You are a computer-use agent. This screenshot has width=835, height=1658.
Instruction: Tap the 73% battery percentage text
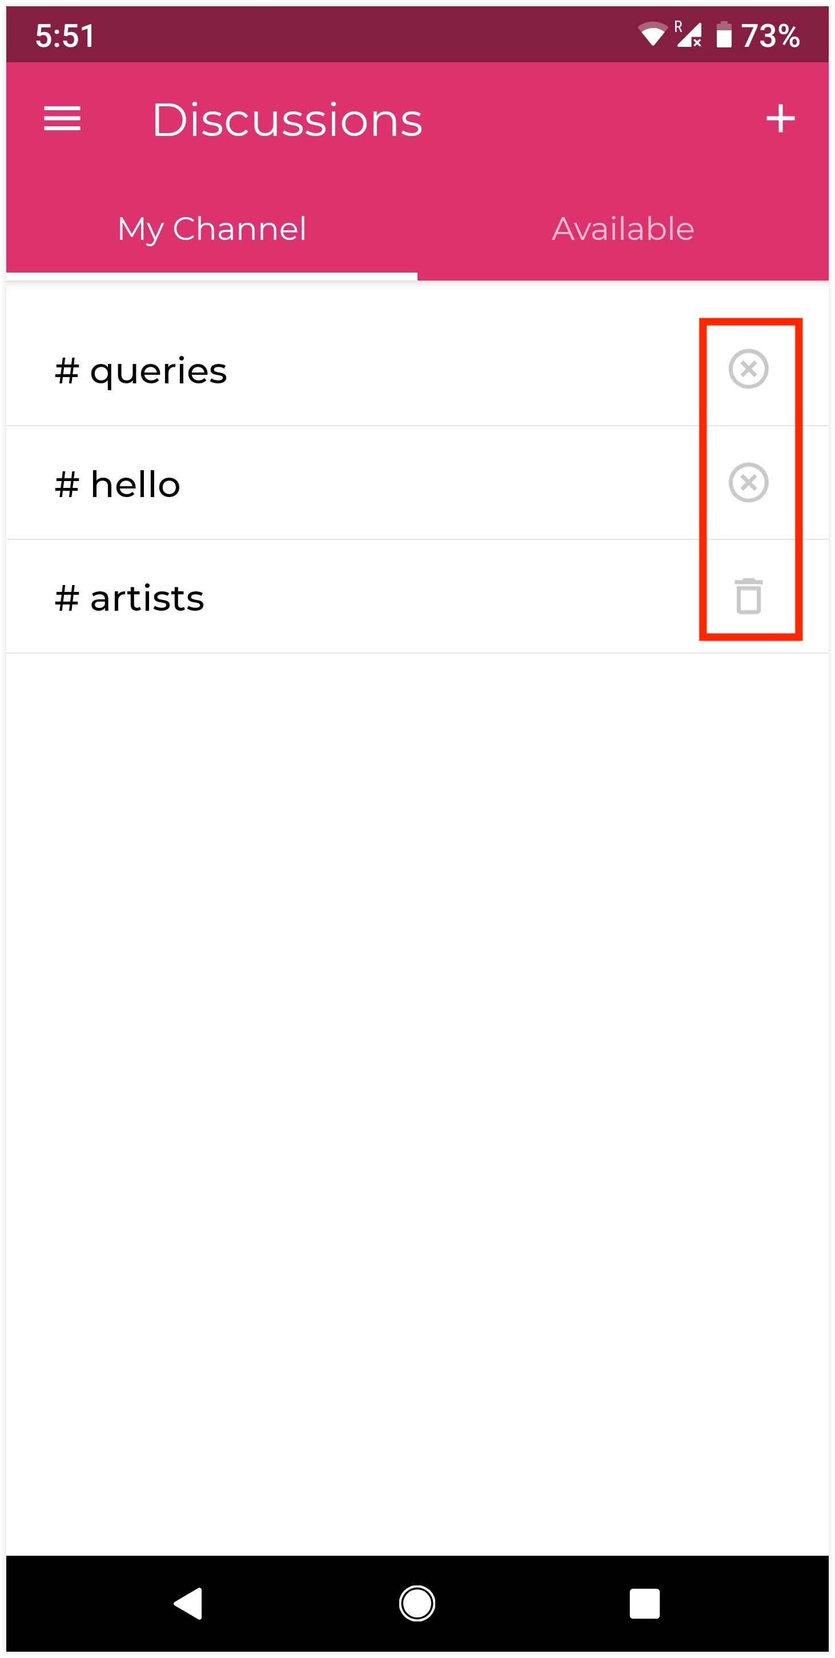(770, 35)
